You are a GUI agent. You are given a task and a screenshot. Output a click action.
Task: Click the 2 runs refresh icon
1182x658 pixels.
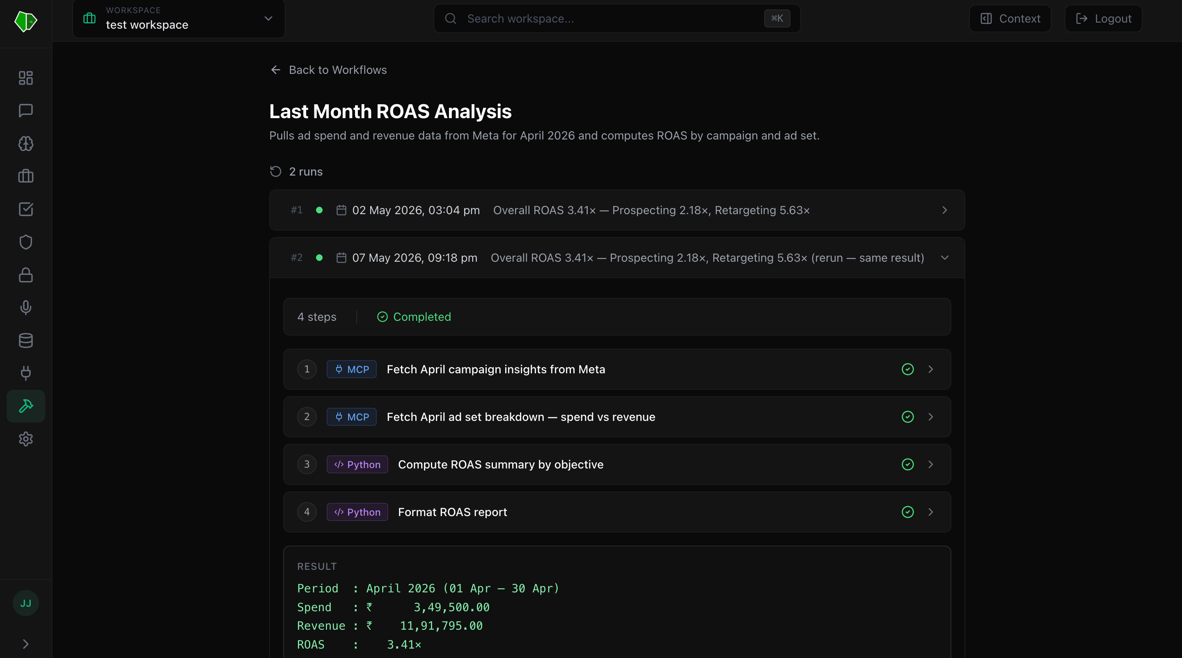point(275,171)
